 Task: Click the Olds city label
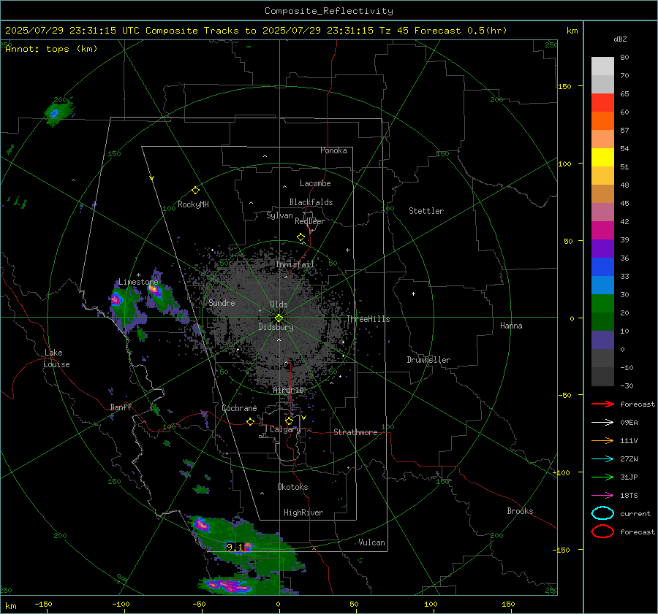point(279,304)
